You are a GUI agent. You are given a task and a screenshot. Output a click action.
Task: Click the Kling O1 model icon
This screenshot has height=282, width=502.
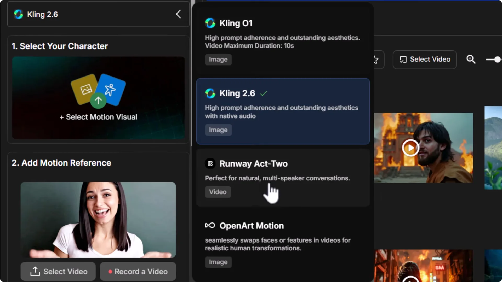tap(210, 23)
